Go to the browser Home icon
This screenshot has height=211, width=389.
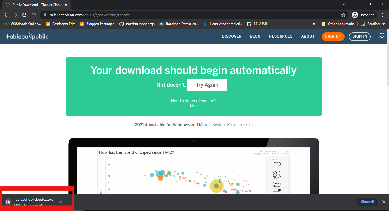click(x=34, y=15)
